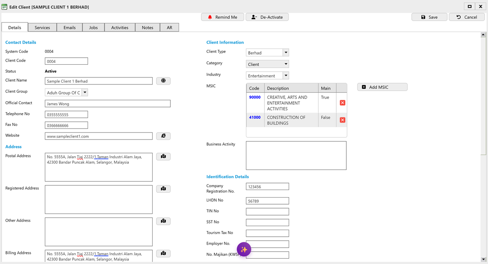Screen dimensions: 488x264
Task: Delete MSIC code 90000 with red X
Action: click(x=342, y=103)
